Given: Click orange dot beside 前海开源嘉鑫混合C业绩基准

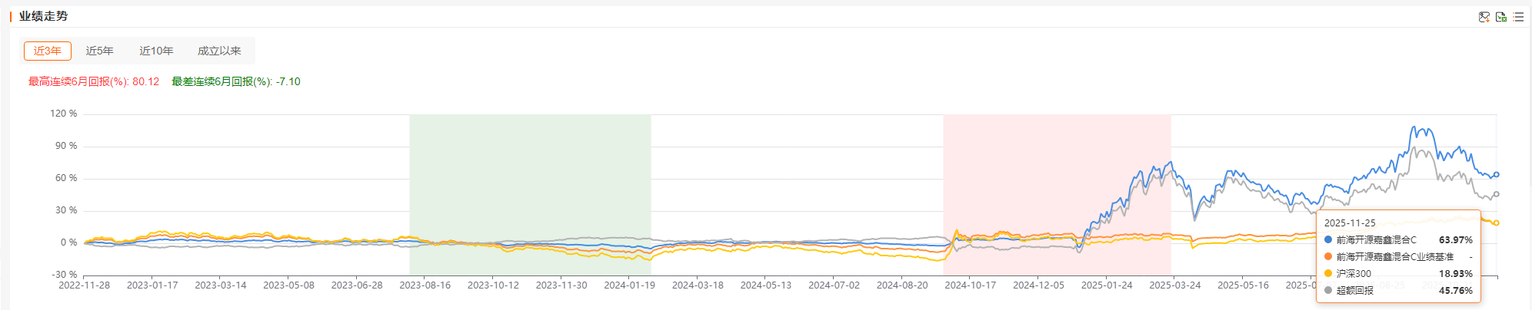Looking at the screenshot, I should [1328, 256].
